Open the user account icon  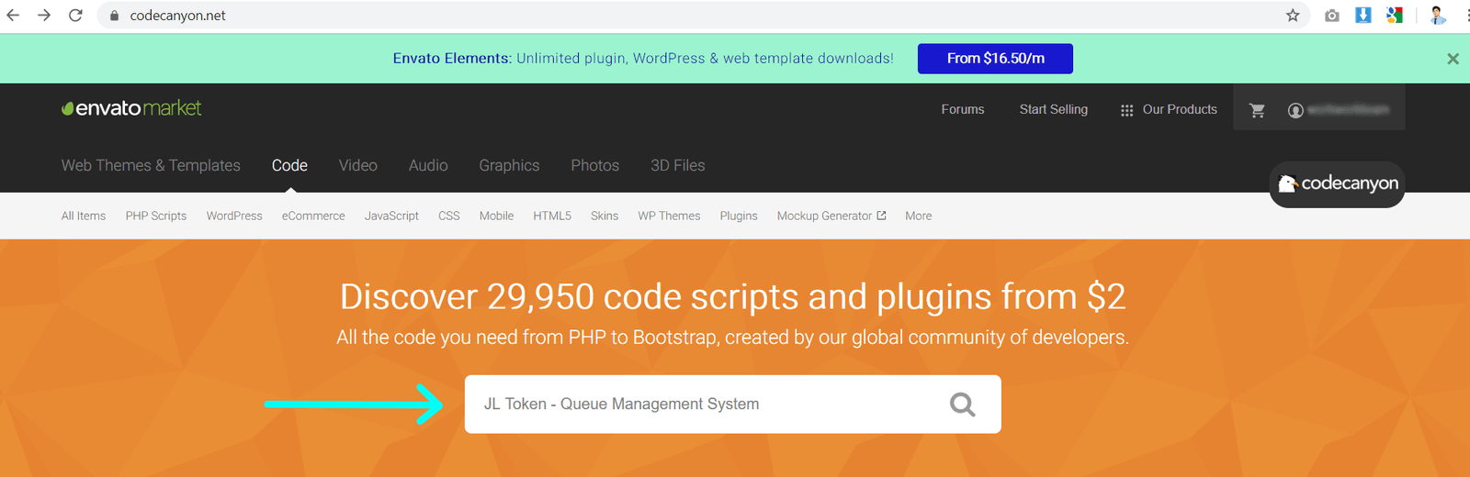pyautogui.click(x=1295, y=110)
